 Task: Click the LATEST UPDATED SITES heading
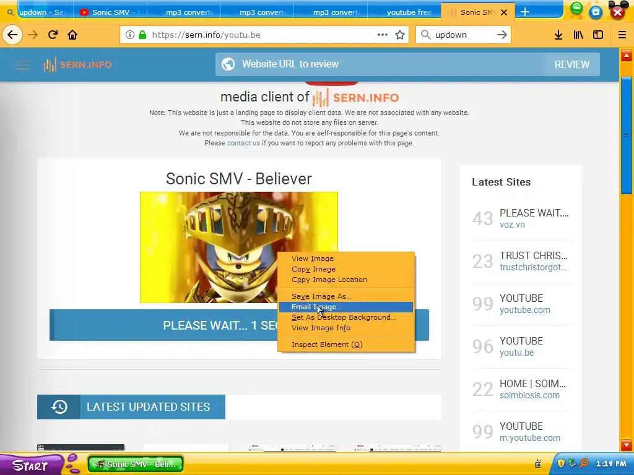149,407
